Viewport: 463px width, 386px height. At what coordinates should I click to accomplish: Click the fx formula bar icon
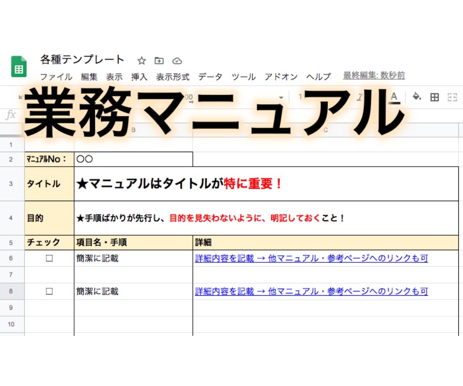11,115
